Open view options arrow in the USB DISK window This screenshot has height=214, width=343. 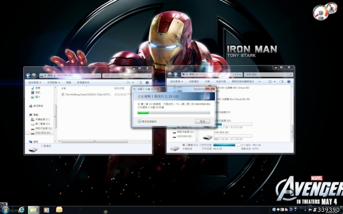(133, 82)
